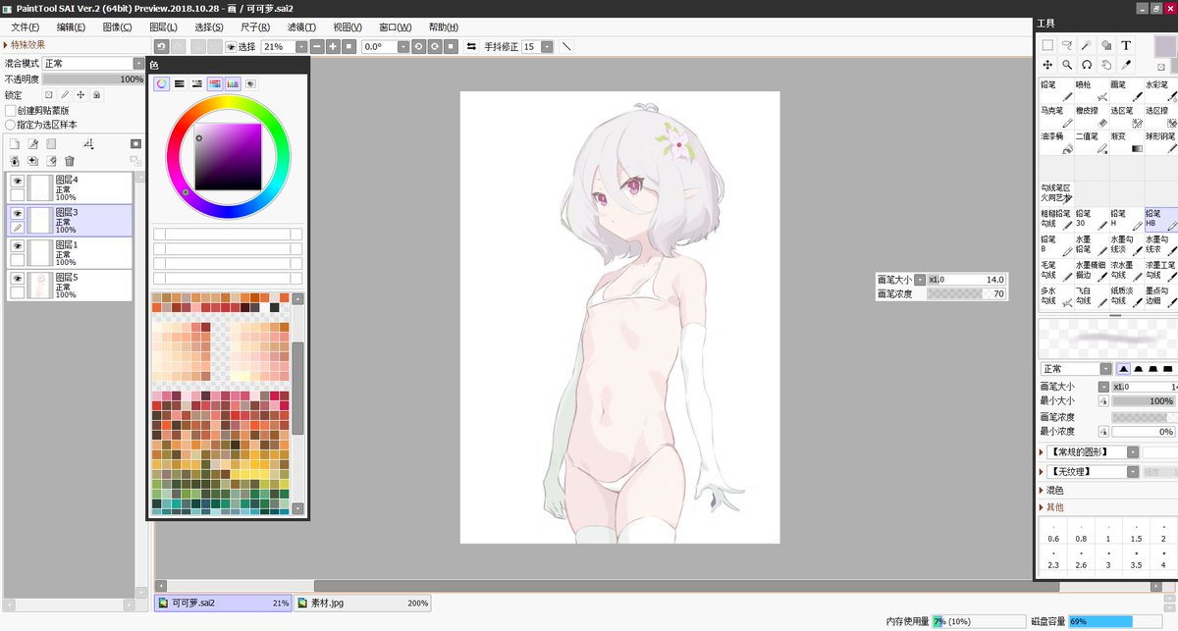Select the 图层5 layer row
1178x631 pixels.
pos(70,285)
